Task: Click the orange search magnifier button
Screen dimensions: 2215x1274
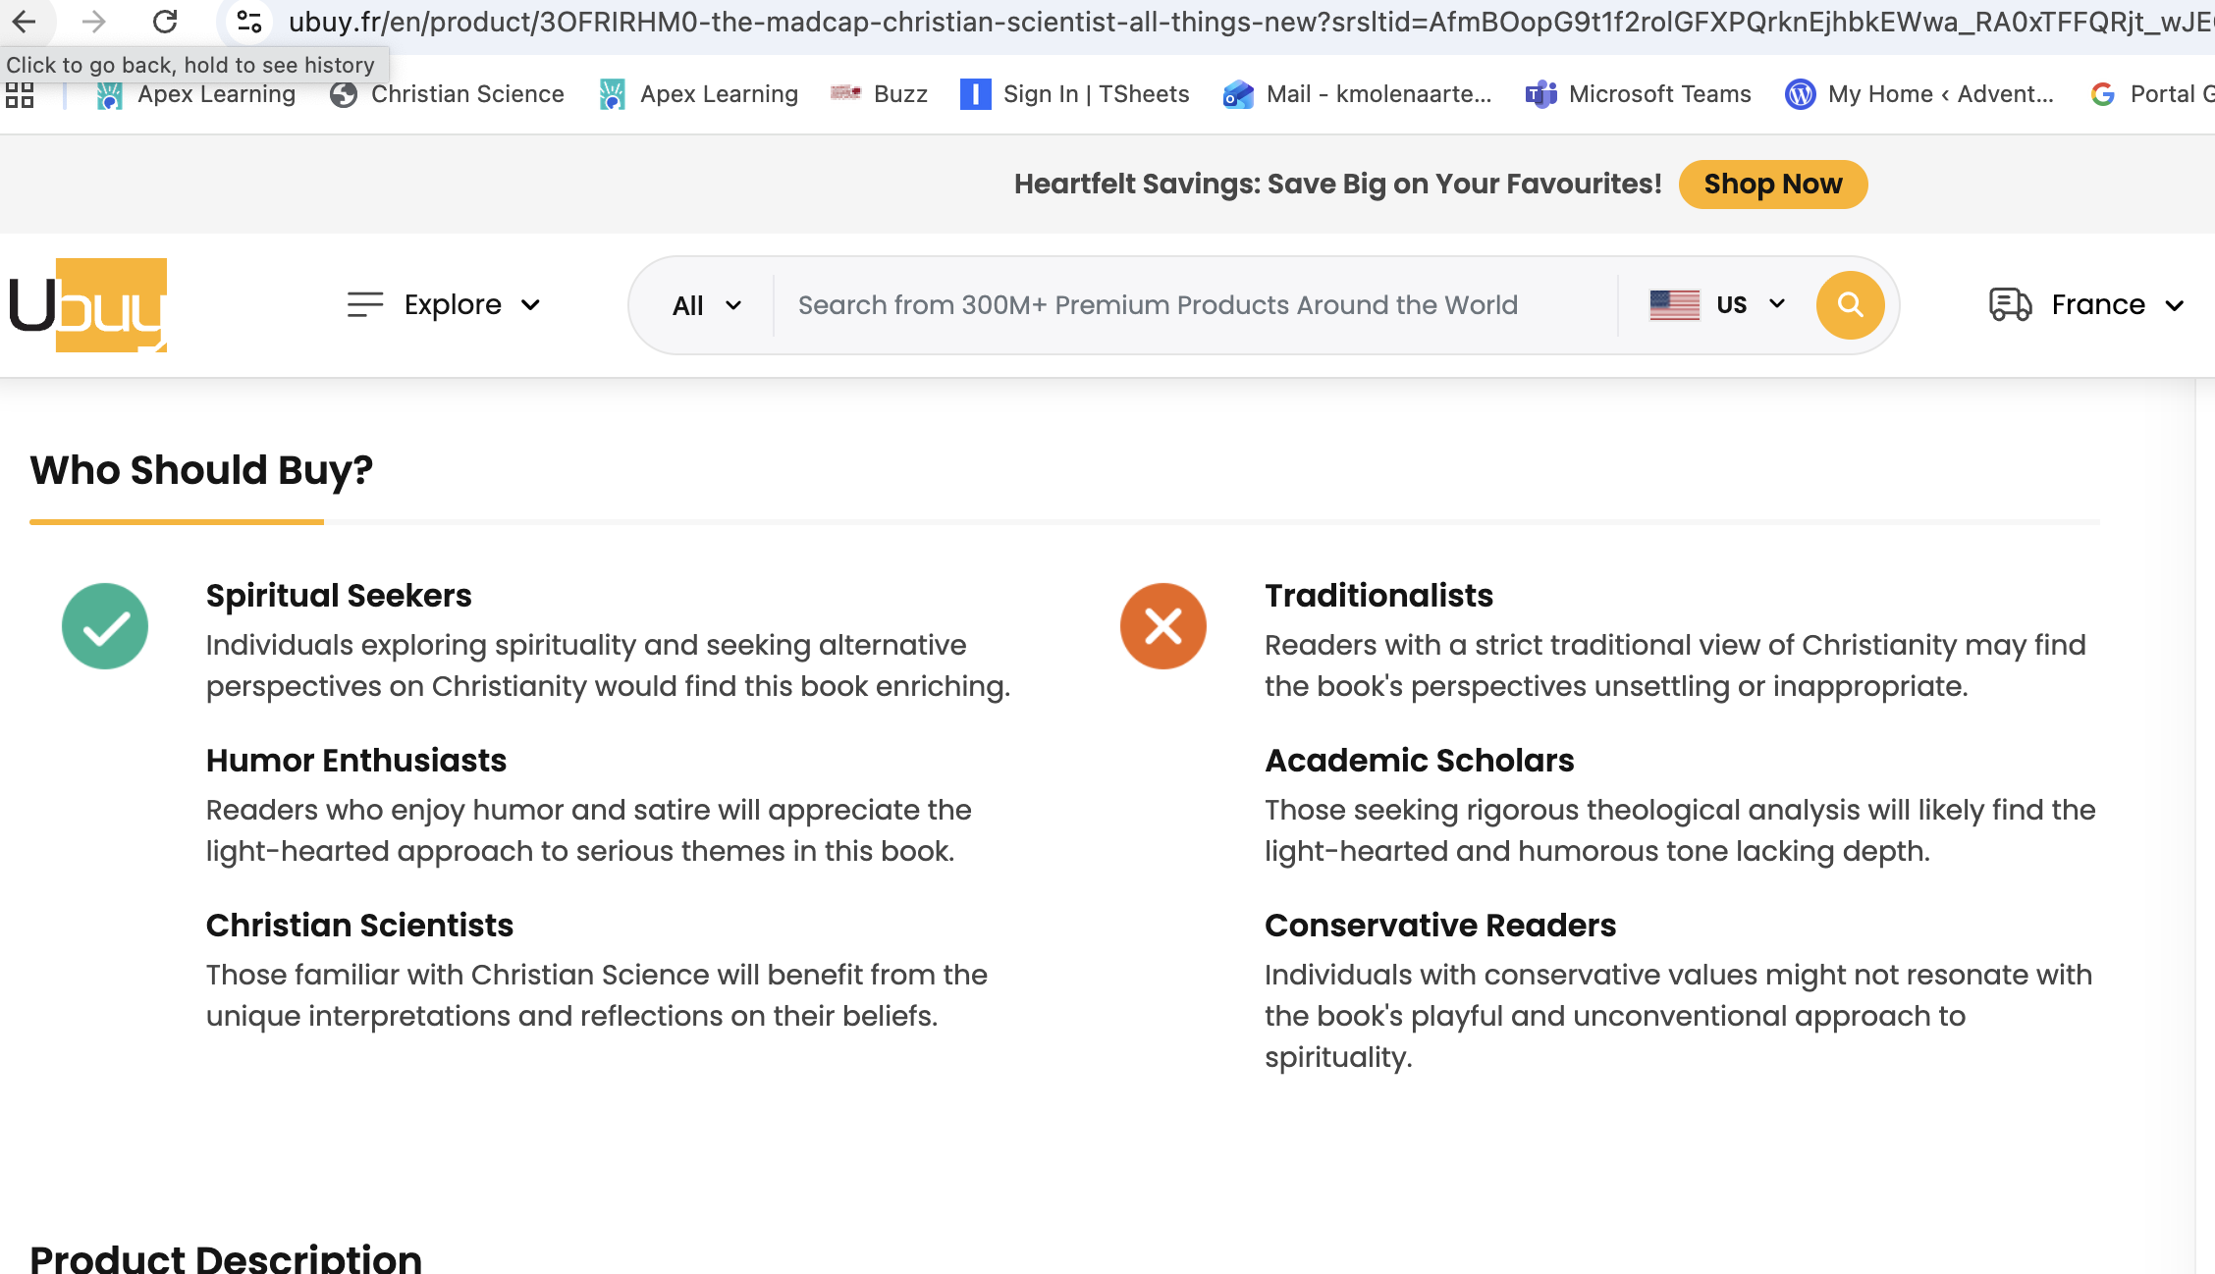Action: 1850,305
